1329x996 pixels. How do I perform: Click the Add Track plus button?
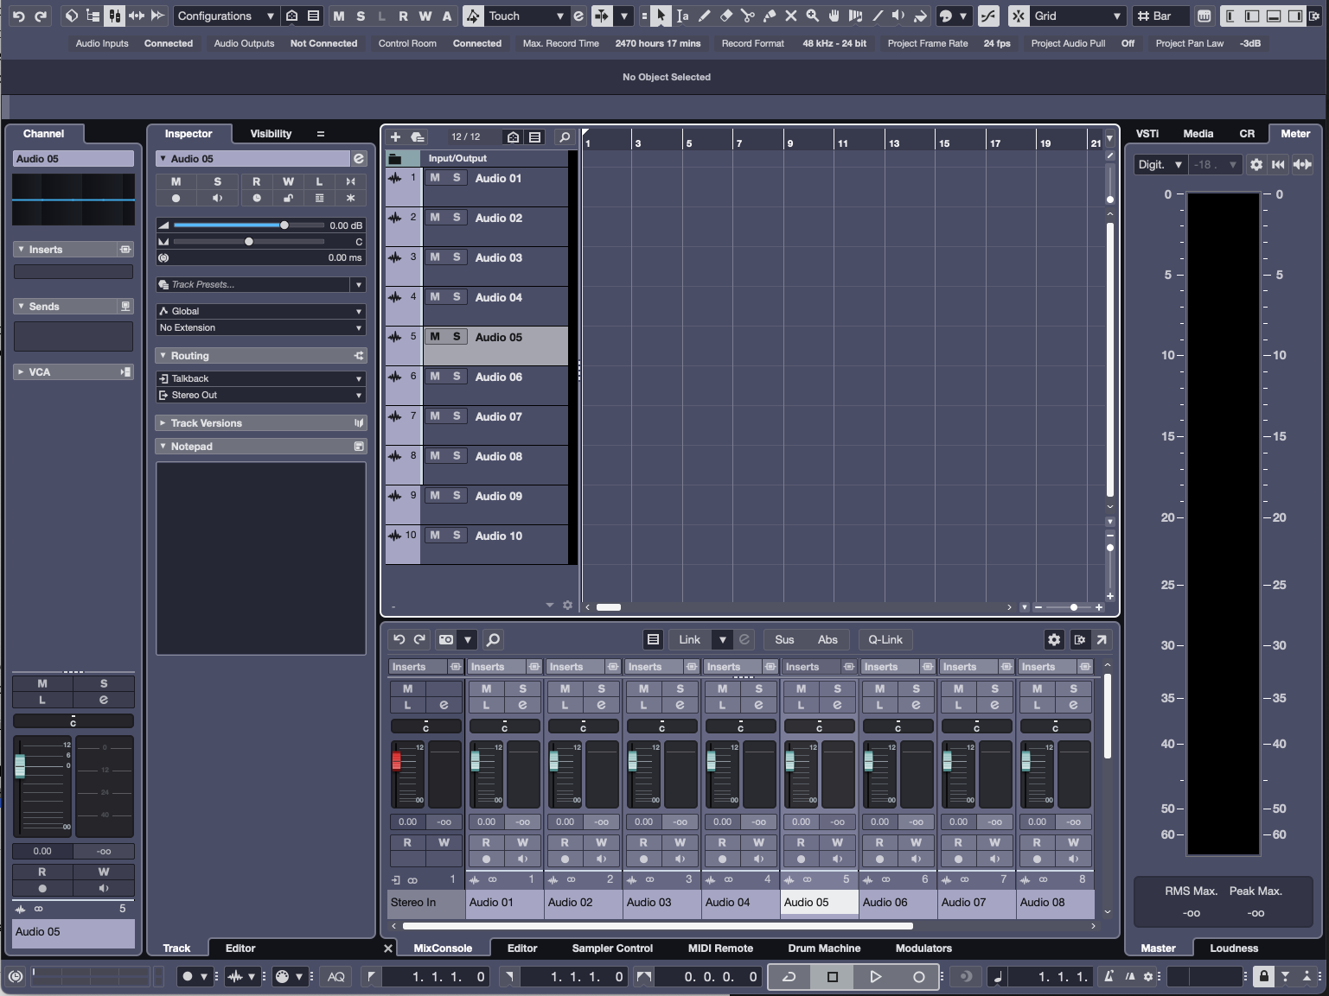(395, 136)
